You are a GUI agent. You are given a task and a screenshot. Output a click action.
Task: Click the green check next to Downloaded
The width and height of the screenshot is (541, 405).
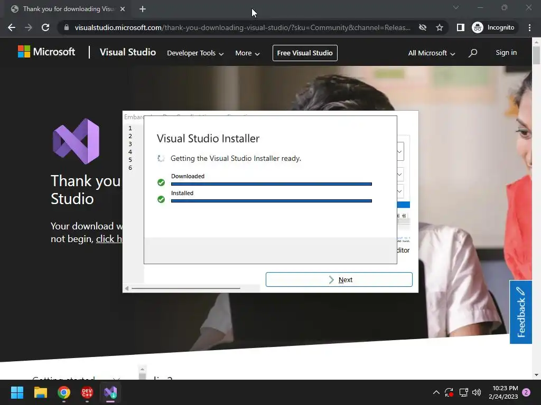[161, 182]
